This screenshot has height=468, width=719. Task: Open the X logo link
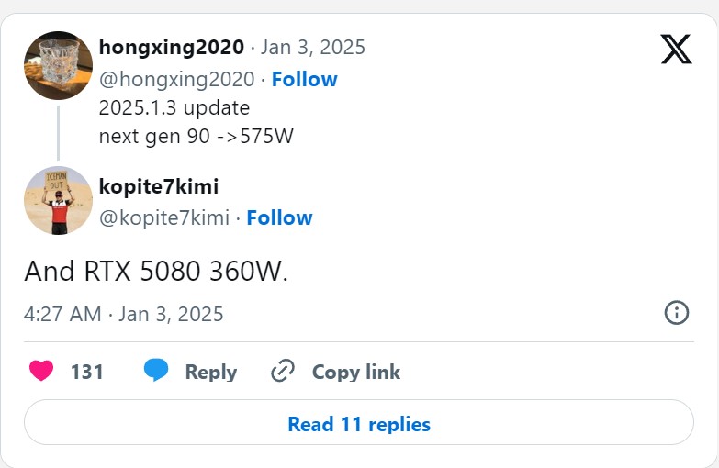pyautogui.click(x=677, y=49)
